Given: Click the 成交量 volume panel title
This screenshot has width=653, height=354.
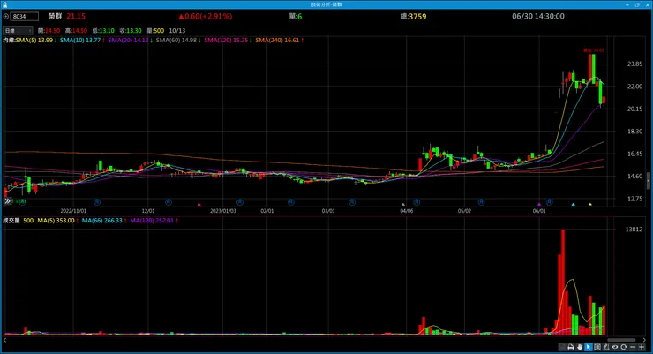Looking at the screenshot, I should (x=11, y=221).
